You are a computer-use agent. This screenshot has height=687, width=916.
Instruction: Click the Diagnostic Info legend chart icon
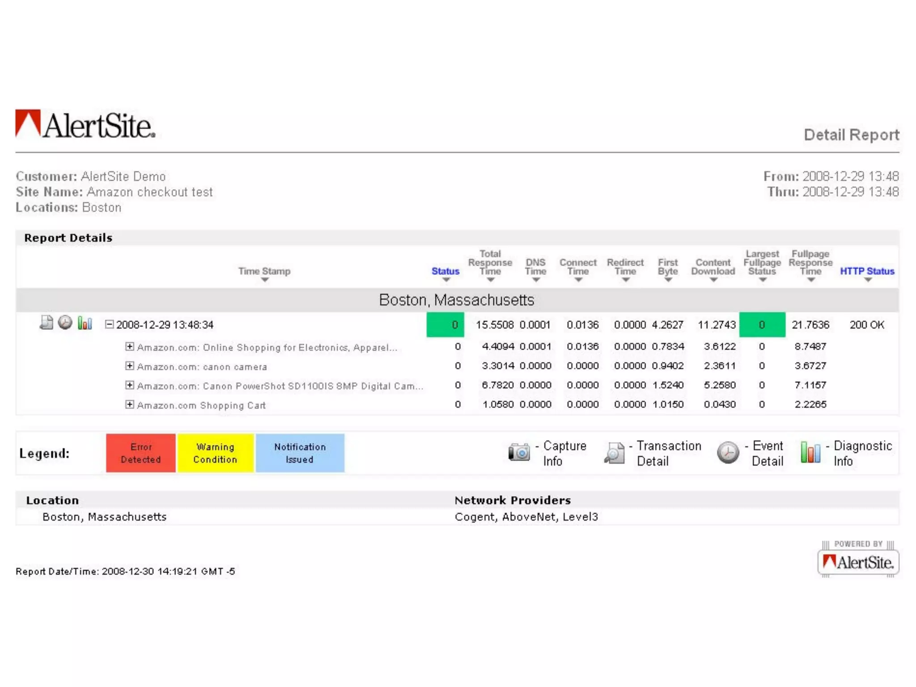(810, 452)
